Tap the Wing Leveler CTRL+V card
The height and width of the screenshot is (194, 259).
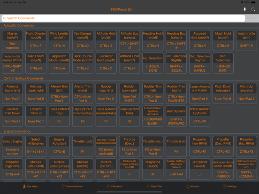[59, 40]
